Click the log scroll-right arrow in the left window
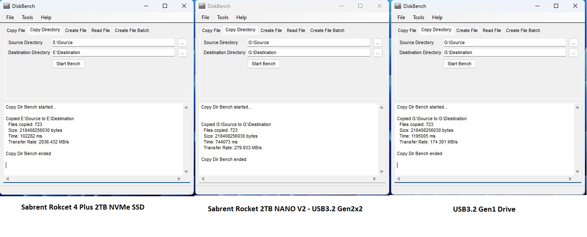 coord(179,179)
